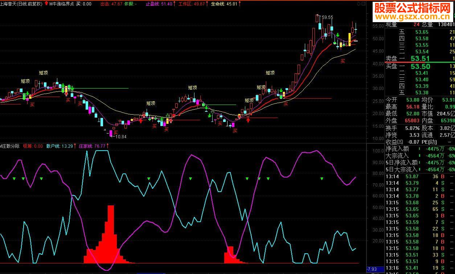The height and width of the screenshot is (274, 455).
Task: Click the 庄家线: 76.77 value
Action: pyautogui.click(x=92, y=146)
